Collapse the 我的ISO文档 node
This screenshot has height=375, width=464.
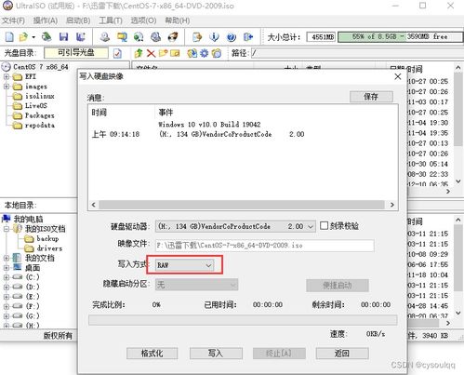(x=7, y=229)
